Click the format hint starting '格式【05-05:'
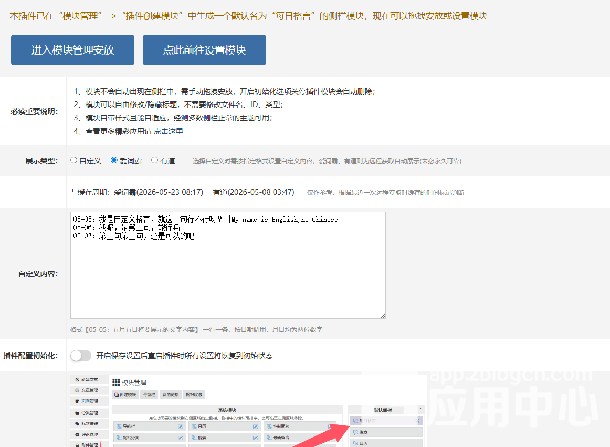The width and height of the screenshot is (610, 447). (196, 330)
